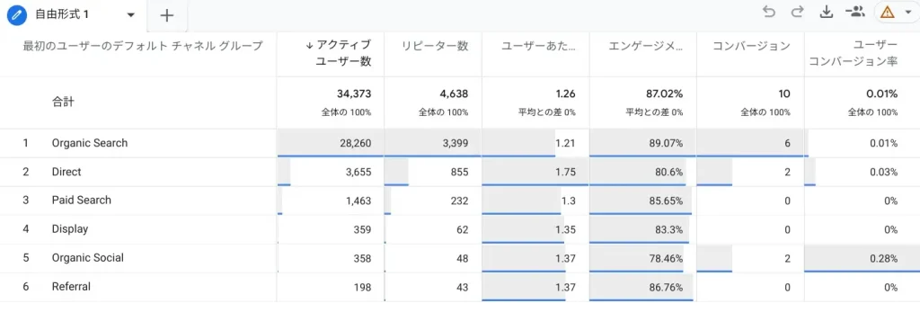Sort by アクティブ ユーザー数 column header
Screen dimensions: 920x330
[338, 53]
